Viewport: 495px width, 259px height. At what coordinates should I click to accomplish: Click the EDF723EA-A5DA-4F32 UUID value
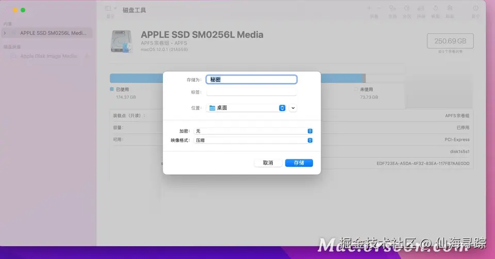tap(423, 163)
